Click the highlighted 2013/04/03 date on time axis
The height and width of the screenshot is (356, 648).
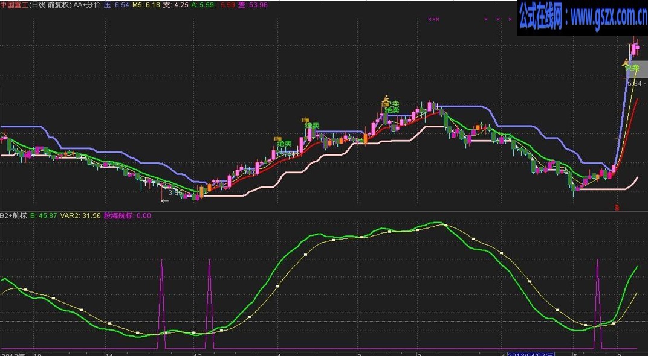point(530,354)
